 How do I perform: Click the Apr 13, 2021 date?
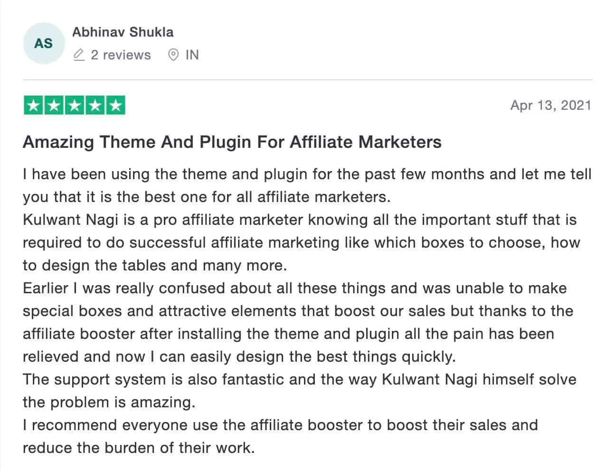tap(551, 105)
